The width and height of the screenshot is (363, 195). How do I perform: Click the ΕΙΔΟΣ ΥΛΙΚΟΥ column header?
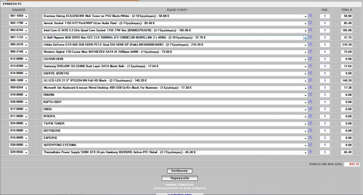point(177,10)
